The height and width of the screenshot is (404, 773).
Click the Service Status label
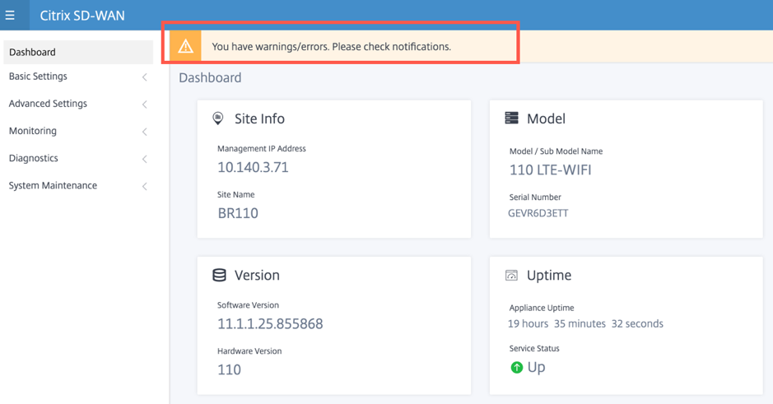click(534, 349)
